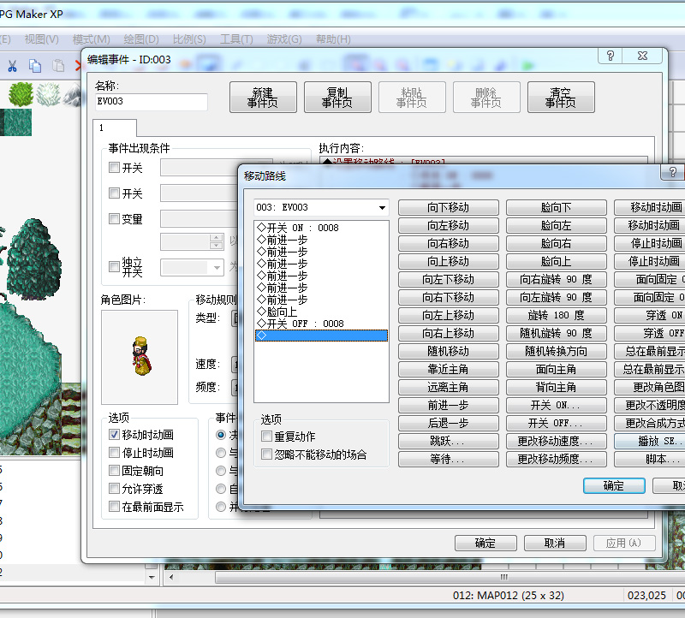Click the 向上移动 command button
This screenshot has width=685, height=618.
[x=448, y=261]
